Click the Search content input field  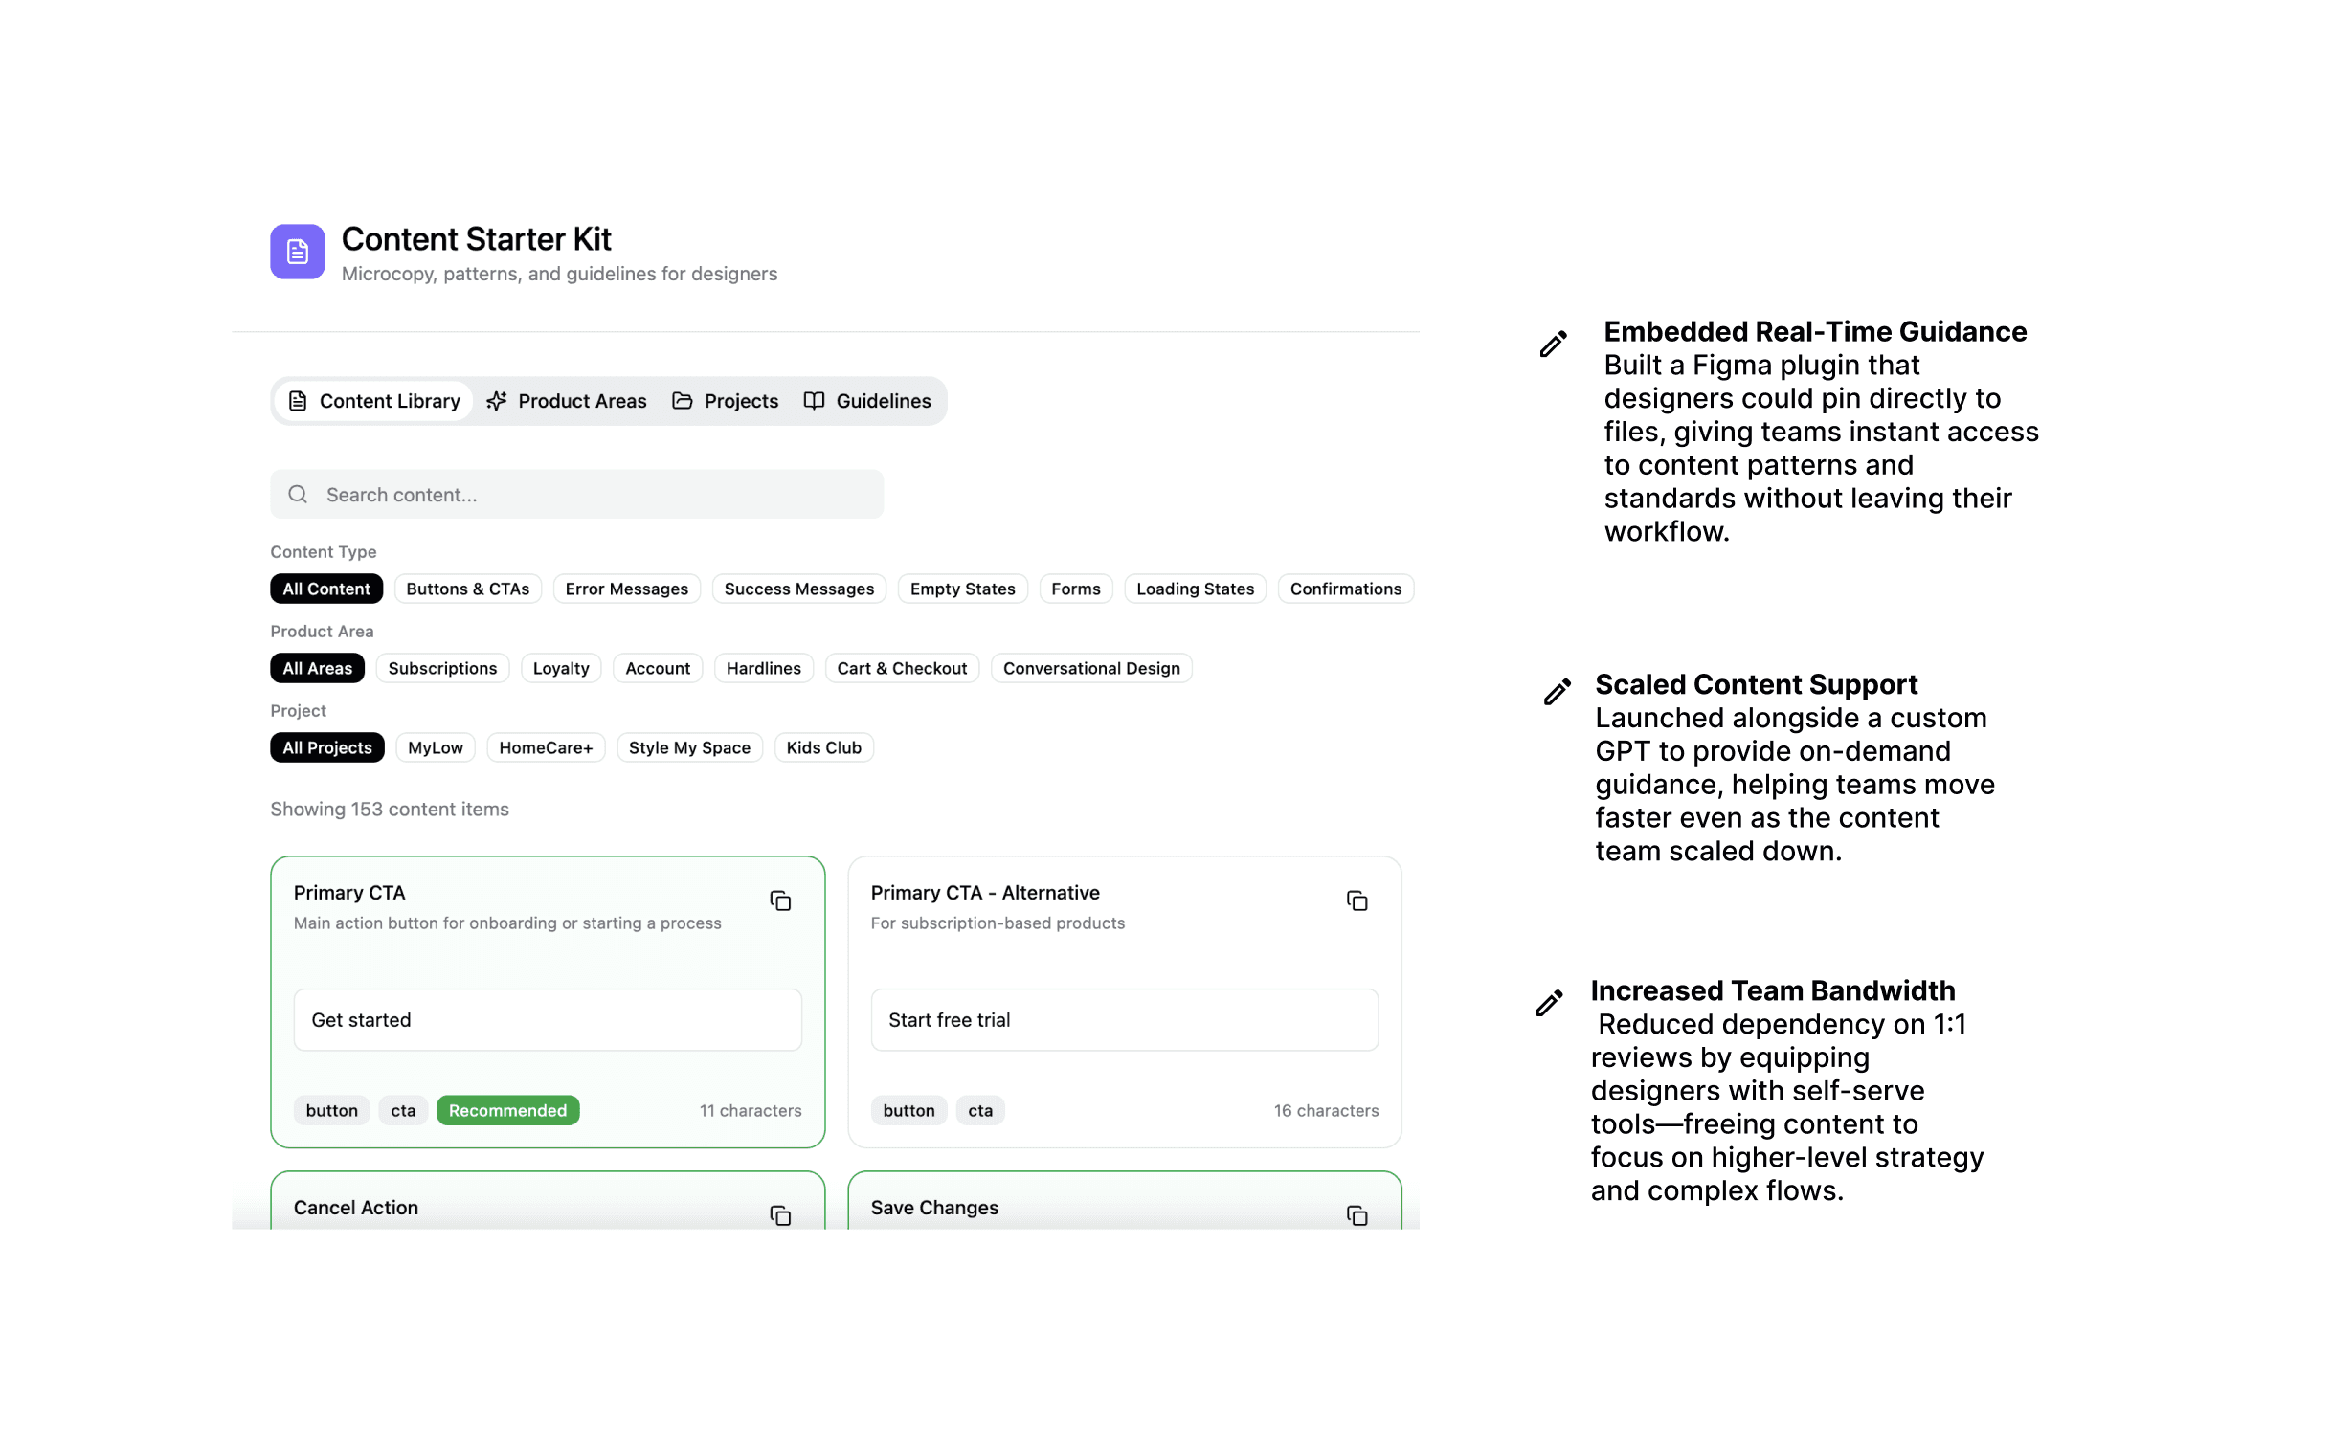[594, 494]
